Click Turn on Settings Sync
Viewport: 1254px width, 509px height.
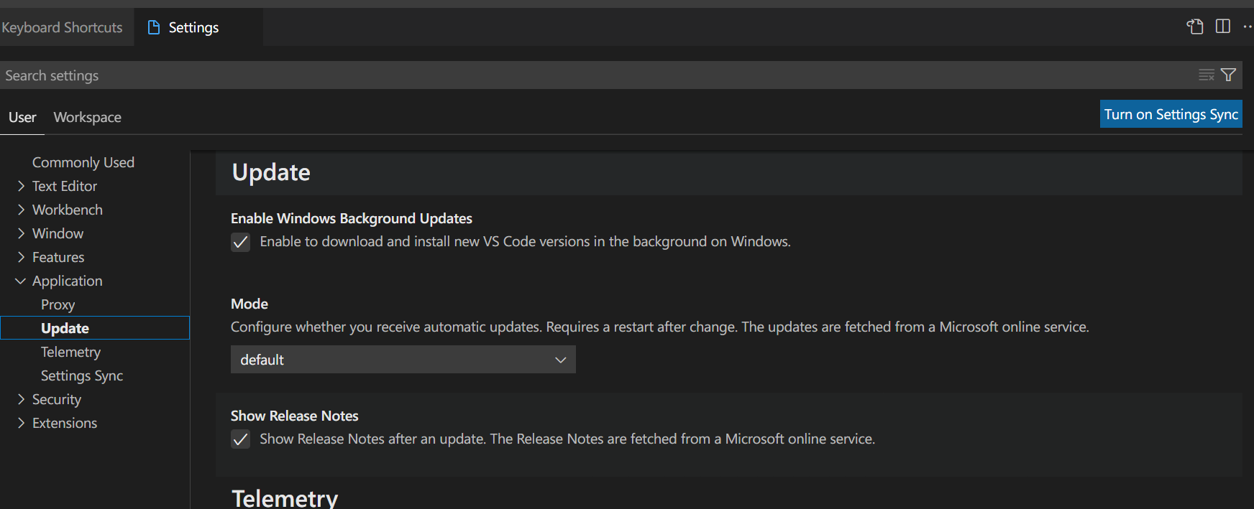coord(1171,113)
